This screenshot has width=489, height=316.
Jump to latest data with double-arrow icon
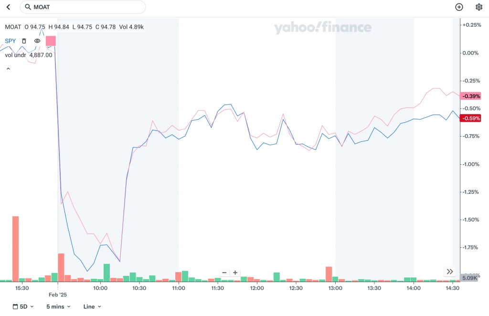(x=450, y=272)
